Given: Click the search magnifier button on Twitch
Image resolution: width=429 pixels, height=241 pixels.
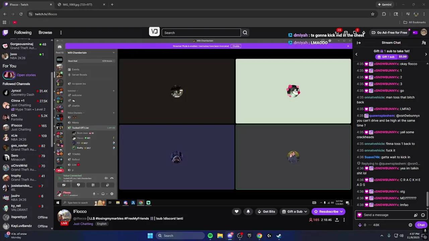Looking at the screenshot, I should click(245, 32).
